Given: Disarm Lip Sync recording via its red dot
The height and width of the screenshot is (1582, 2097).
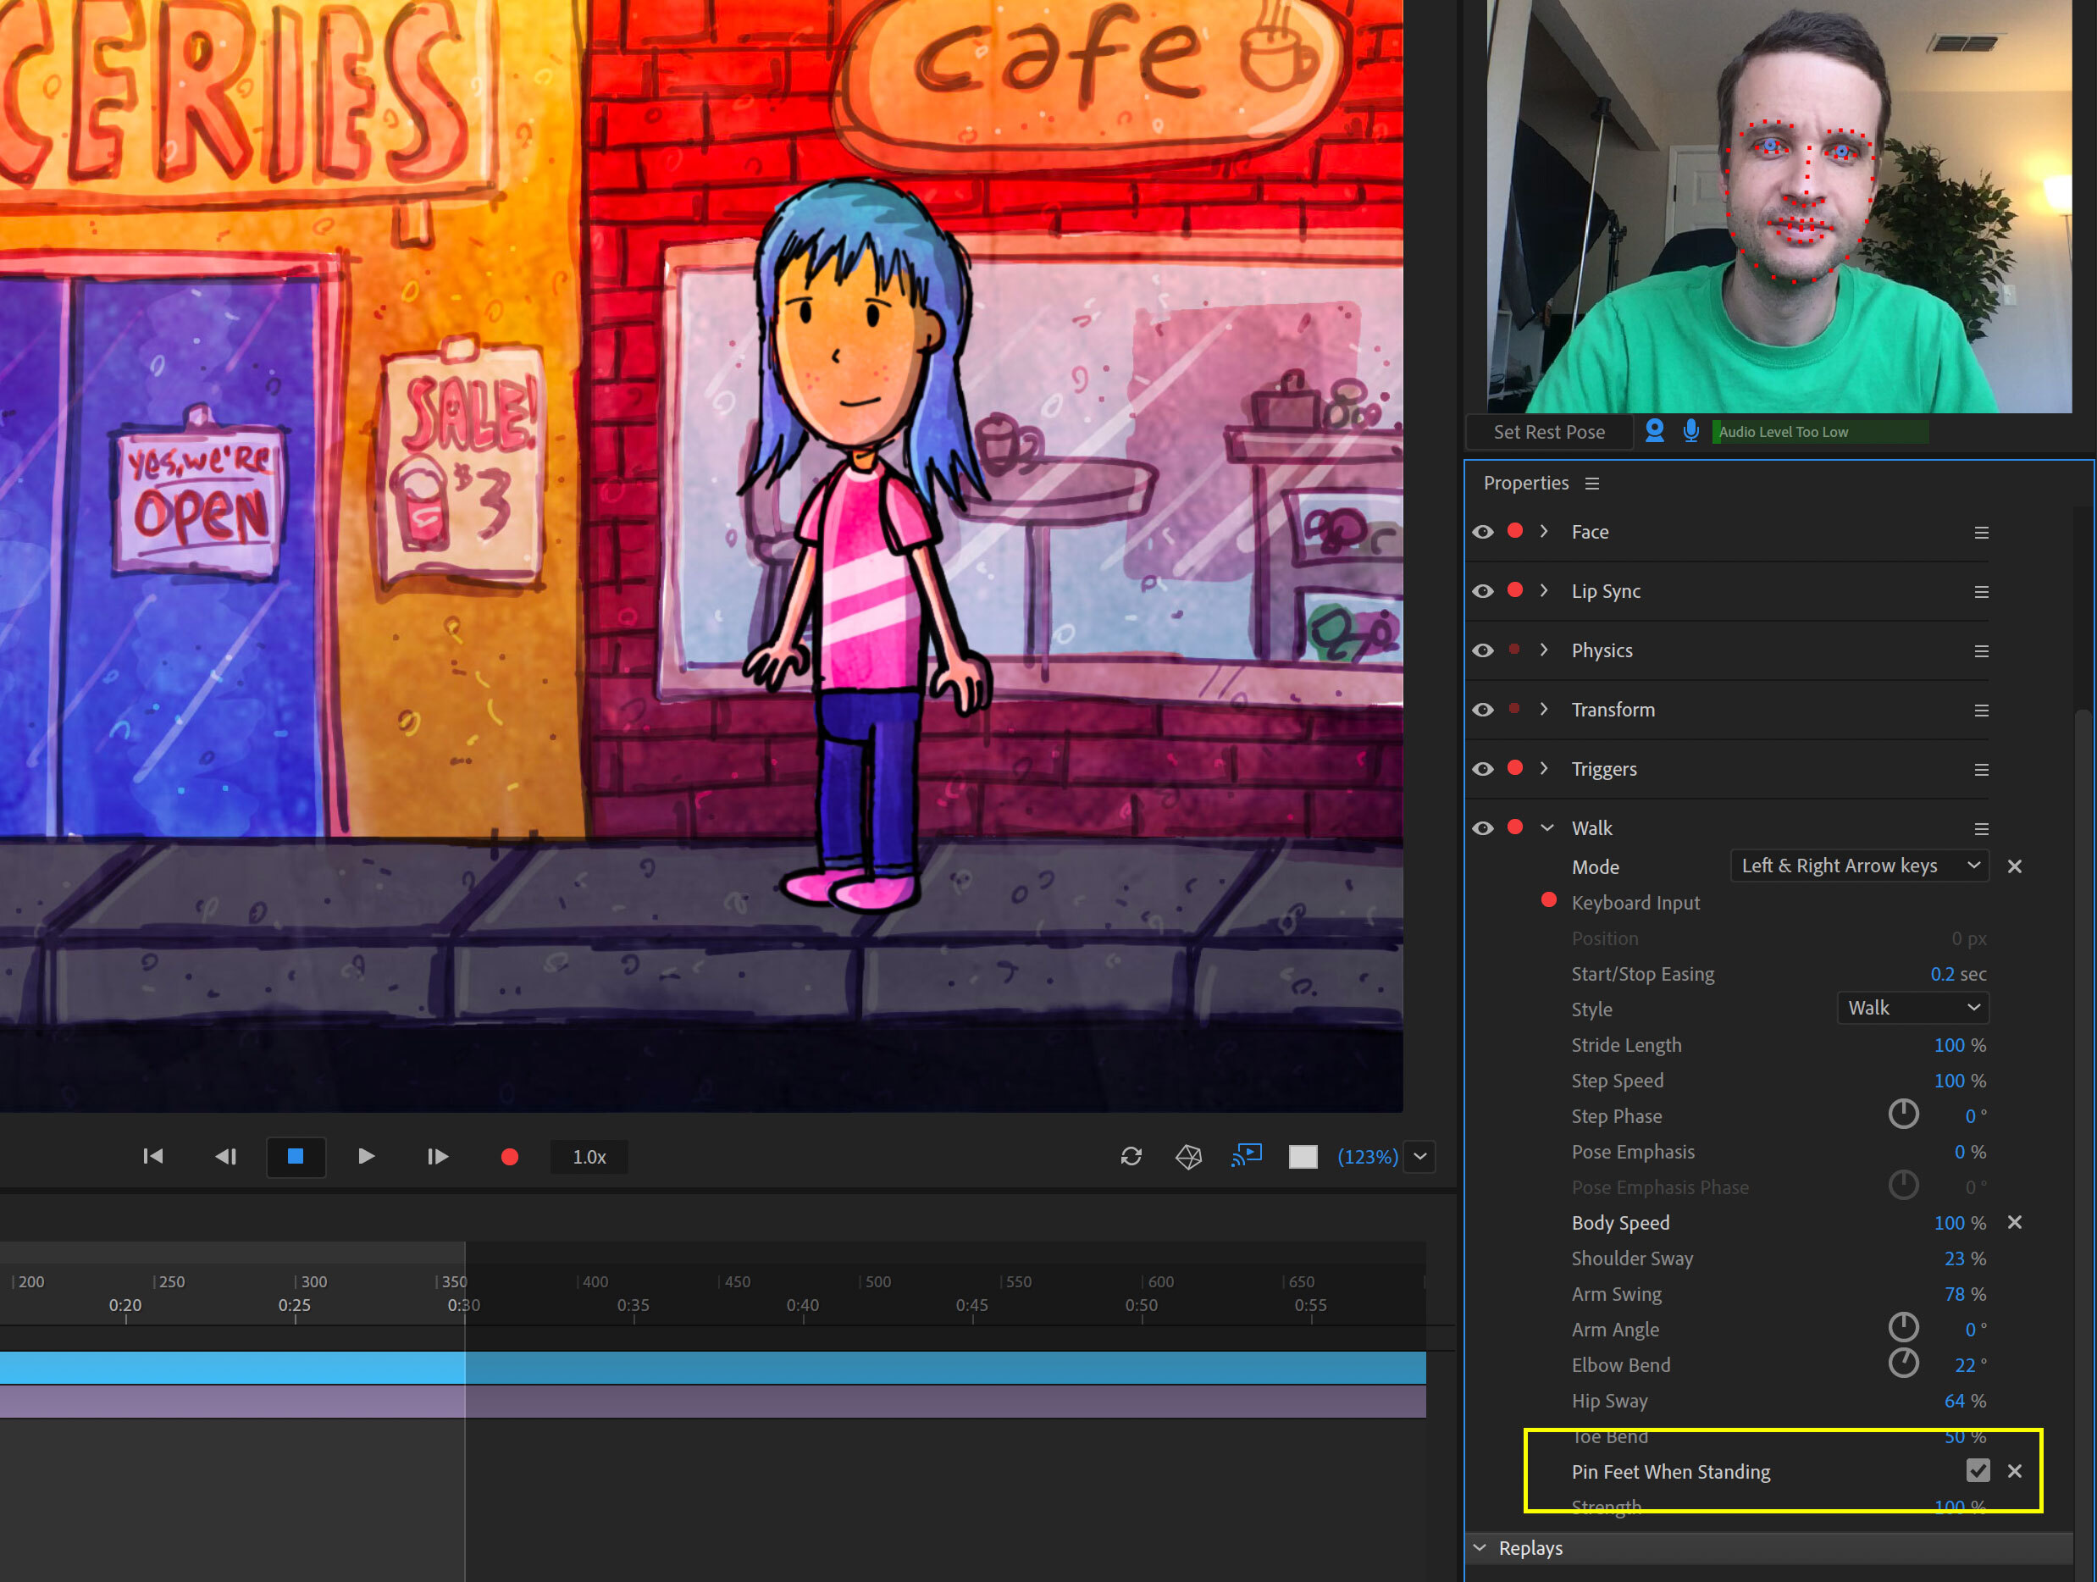Looking at the screenshot, I should click(1515, 590).
